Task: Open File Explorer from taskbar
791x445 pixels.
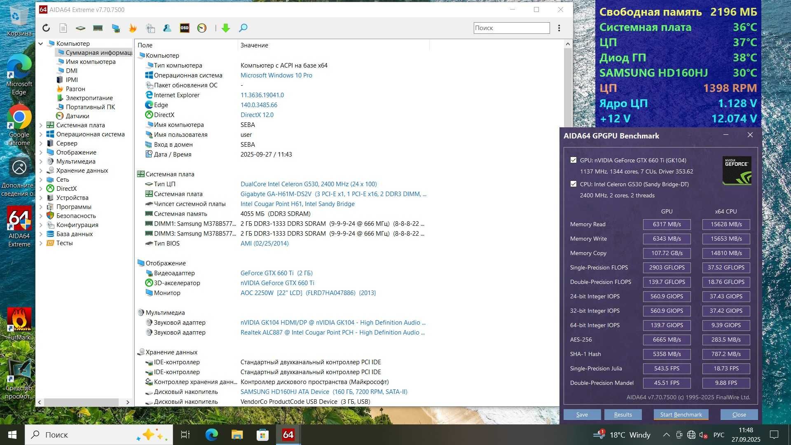Action: click(x=237, y=434)
